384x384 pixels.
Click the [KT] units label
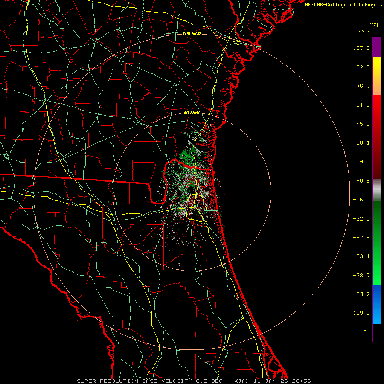364,29
